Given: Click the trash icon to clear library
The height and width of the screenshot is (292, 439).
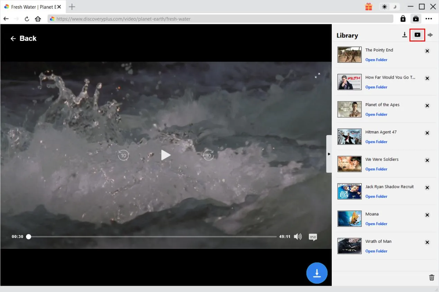Looking at the screenshot, I should [x=431, y=277].
